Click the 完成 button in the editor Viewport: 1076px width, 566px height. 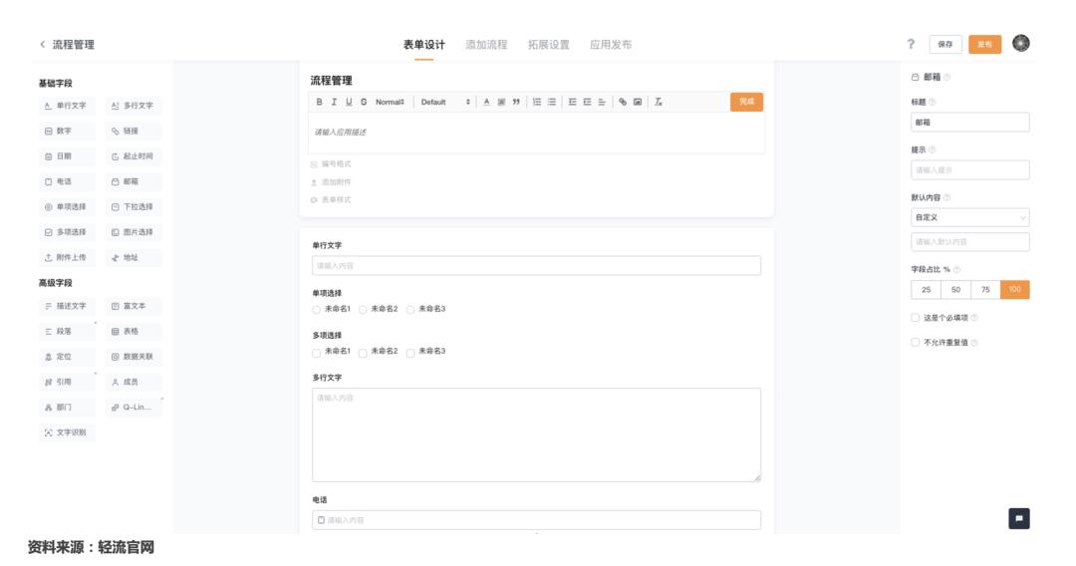coord(746,102)
